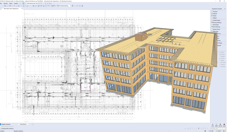This screenshot has height=132, width=227.
Task: Open the Wände module
Action: [214, 16]
